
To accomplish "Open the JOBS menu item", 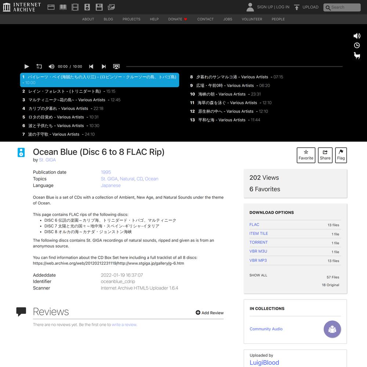I will click(228, 19).
